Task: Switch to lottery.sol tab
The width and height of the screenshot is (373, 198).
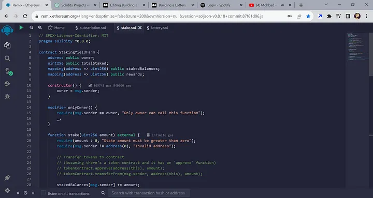Action: click(157, 28)
